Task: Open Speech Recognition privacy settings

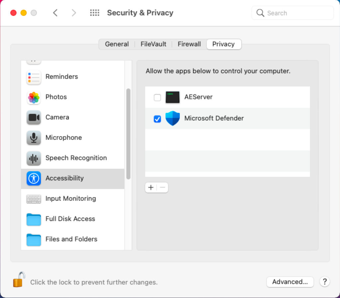Action: [x=73, y=158]
